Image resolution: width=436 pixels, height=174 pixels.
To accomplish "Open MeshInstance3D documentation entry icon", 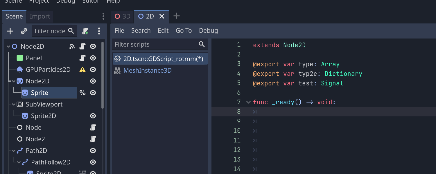I will (x=117, y=70).
